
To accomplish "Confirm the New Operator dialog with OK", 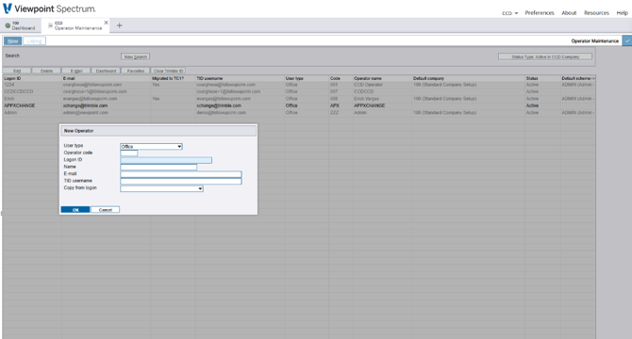I will [75, 209].
